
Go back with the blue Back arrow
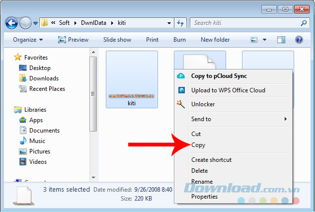[11, 23]
